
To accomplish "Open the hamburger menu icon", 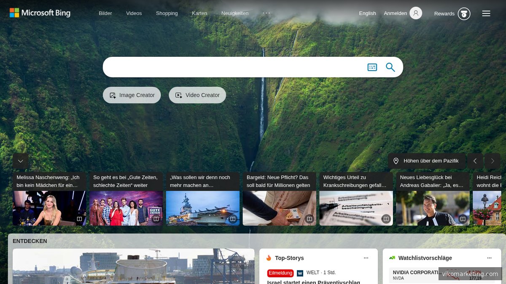I will (486, 13).
